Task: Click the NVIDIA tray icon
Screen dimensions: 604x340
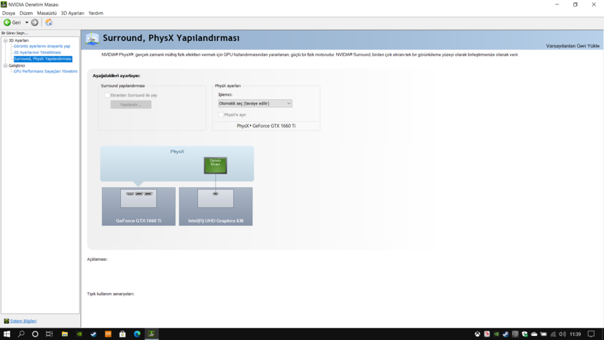Action: click(x=496, y=334)
